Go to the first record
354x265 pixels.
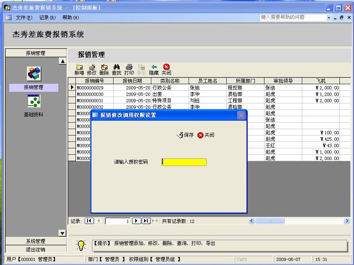[x=89, y=221]
